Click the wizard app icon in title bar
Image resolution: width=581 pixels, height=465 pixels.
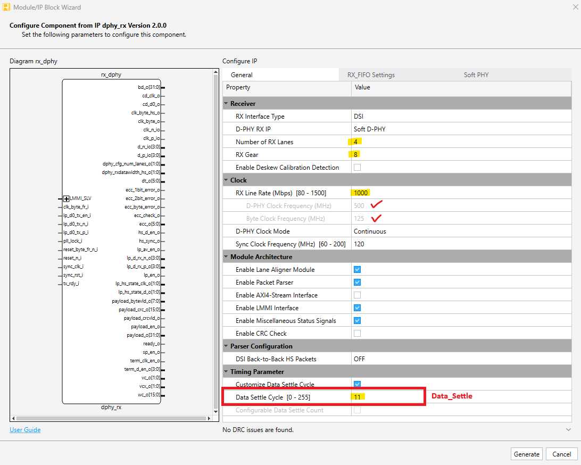pyautogui.click(x=6, y=7)
